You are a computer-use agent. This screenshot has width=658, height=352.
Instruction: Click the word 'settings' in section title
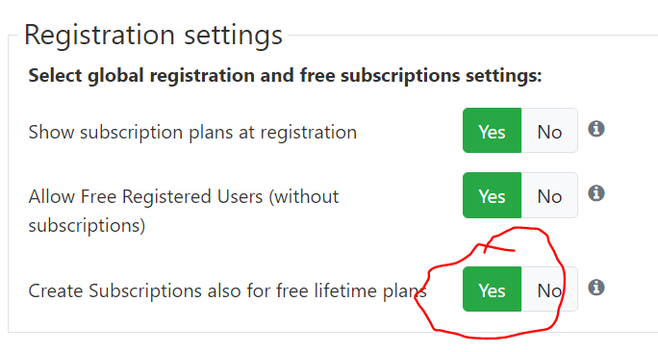[x=234, y=36]
